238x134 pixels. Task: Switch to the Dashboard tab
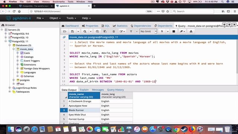[x=70, y=26]
